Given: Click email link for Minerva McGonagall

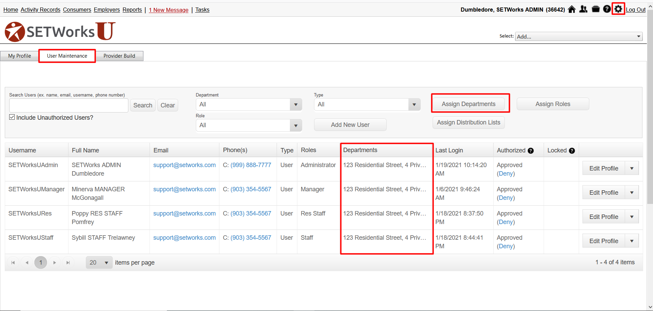Looking at the screenshot, I should (x=184, y=189).
